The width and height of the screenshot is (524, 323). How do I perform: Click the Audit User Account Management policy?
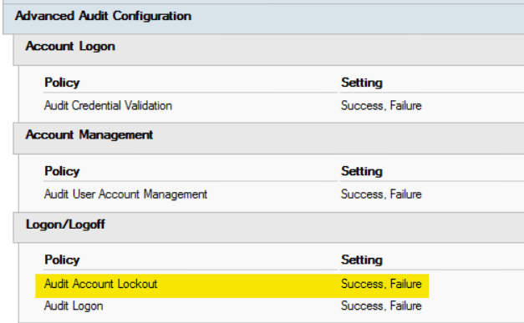pos(125,194)
